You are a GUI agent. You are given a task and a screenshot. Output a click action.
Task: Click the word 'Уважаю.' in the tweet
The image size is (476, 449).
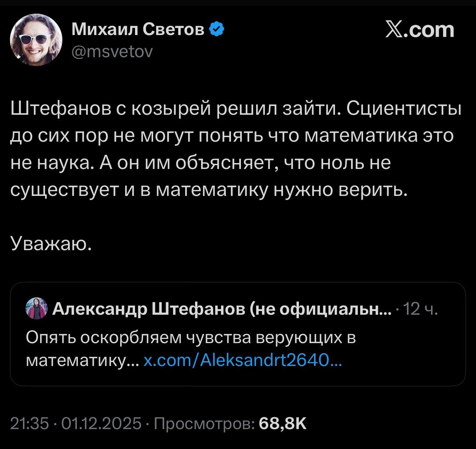pyautogui.click(x=51, y=243)
